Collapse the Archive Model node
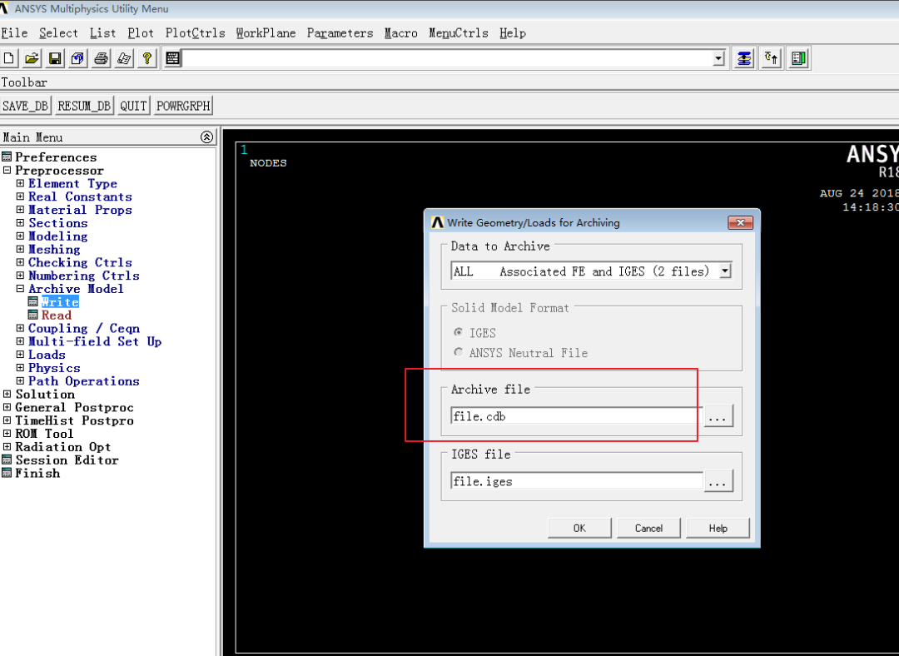Screen dimensions: 899x656 (x=20, y=288)
